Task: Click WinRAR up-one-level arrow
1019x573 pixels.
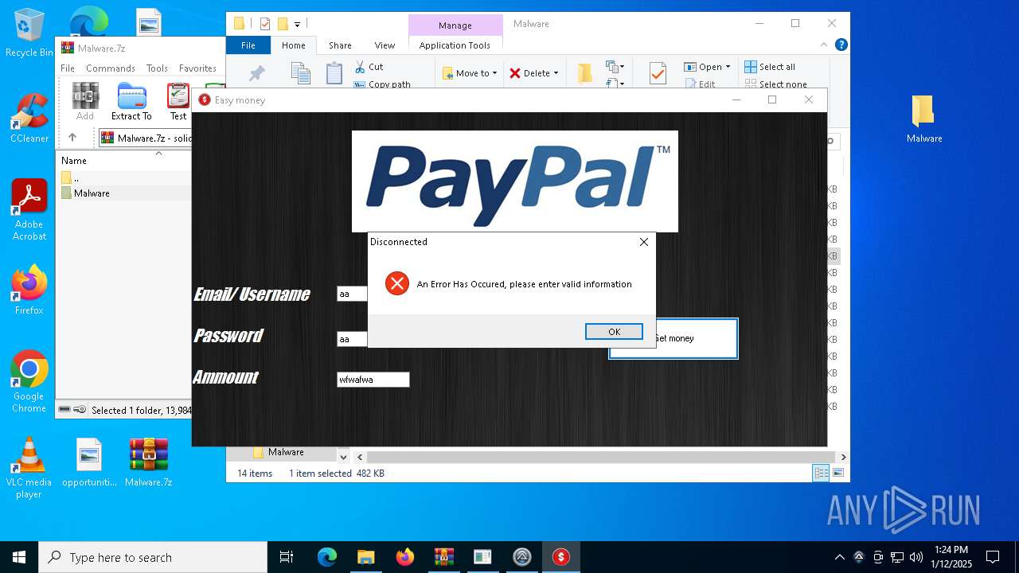Action: pyautogui.click(x=72, y=138)
